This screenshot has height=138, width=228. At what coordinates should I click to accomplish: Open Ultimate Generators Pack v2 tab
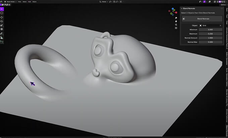227,38
